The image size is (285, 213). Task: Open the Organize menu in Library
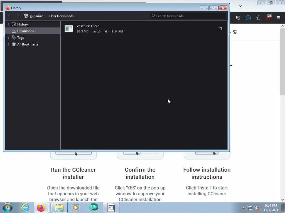pyautogui.click(x=34, y=16)
